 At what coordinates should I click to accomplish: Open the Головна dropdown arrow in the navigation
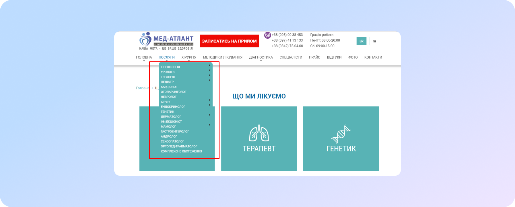144,61
